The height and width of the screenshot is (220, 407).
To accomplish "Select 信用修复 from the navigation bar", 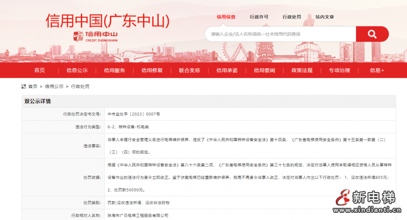I will click(152, 70).
